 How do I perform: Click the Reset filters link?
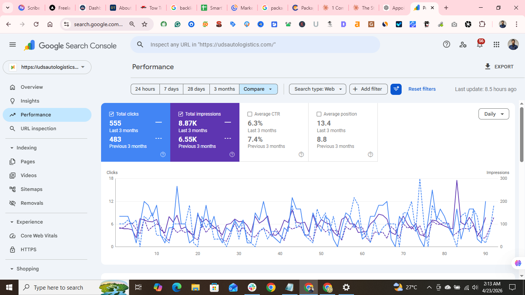[x=422, y=89]
